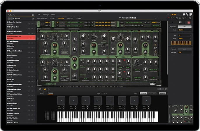Screen dimensions: 200x131
Task: Toggle PART A button
Action: click(x=47, y=22)
